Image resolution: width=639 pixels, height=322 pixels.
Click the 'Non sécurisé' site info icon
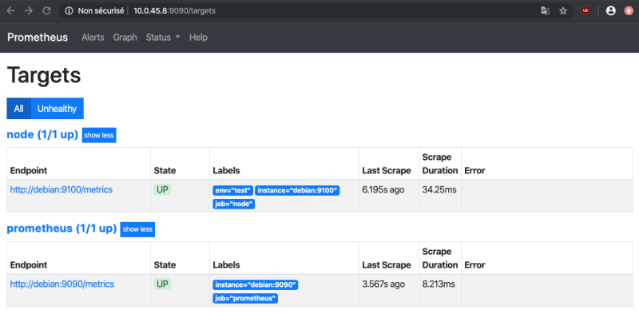[69, 11]
